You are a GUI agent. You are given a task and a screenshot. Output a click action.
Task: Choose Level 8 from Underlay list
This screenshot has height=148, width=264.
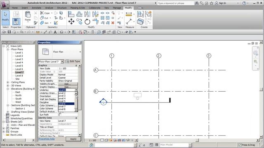pyautogui.click(x=66, y=109)
